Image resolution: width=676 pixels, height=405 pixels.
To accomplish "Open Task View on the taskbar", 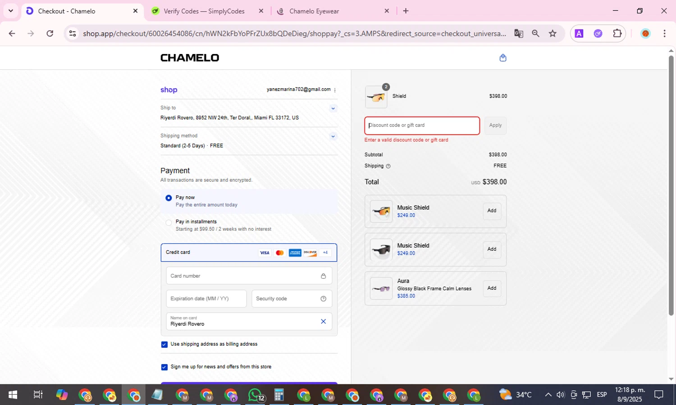I will (38, 395).
